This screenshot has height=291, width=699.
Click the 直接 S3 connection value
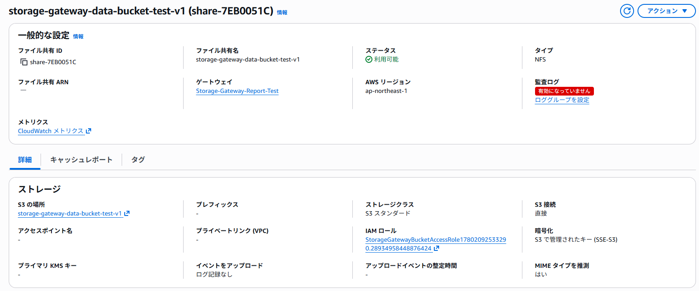click(541, 213)
